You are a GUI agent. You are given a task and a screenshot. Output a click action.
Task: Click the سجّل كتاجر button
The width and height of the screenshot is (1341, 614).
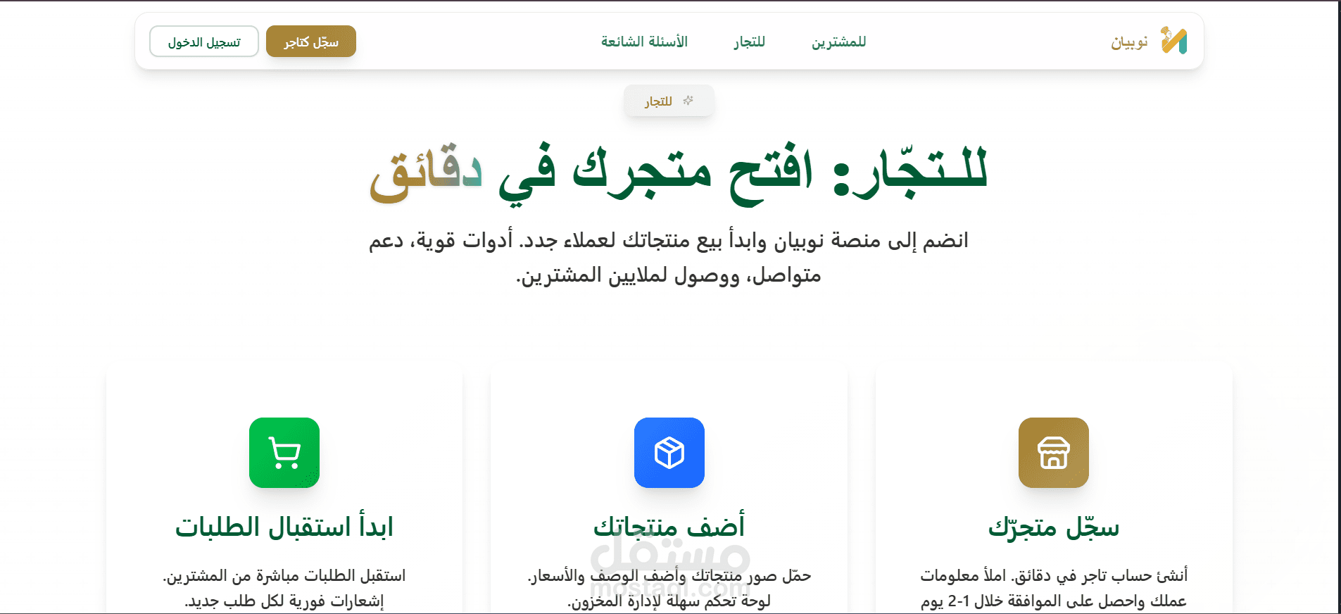click(311, 42)
